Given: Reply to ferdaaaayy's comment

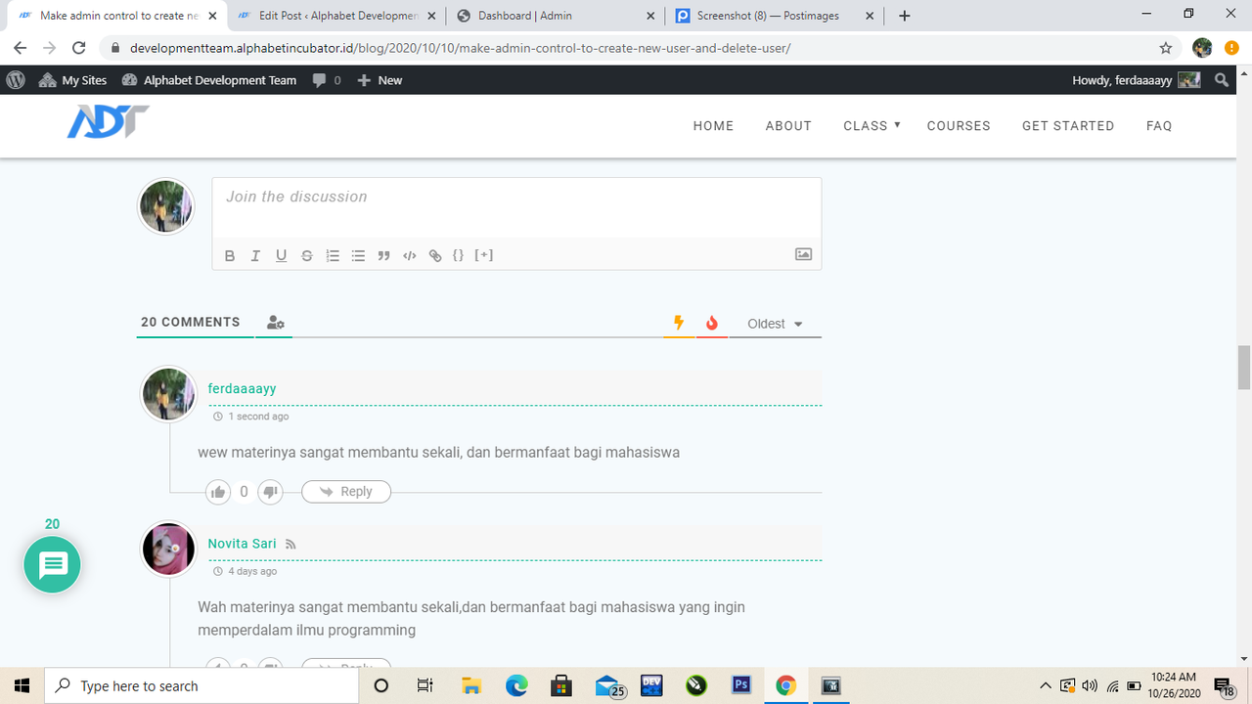Looking at the screenshot, I should (x=346, y=492).
